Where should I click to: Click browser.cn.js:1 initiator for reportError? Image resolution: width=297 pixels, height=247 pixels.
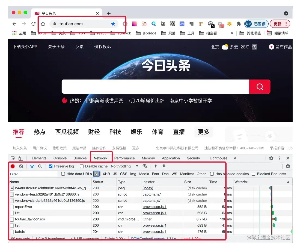tap(155, 207)
